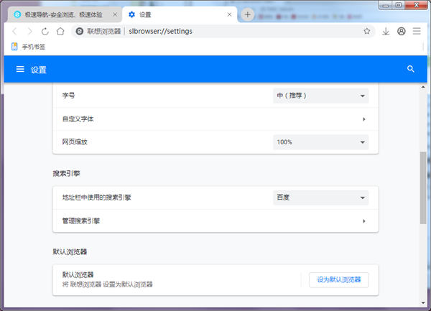
Task: Close the 设置 tab
Action: 229,14
